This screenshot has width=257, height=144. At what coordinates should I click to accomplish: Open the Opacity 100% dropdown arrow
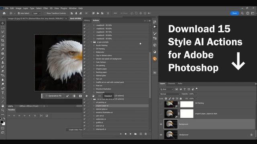[x=196, y=94]
